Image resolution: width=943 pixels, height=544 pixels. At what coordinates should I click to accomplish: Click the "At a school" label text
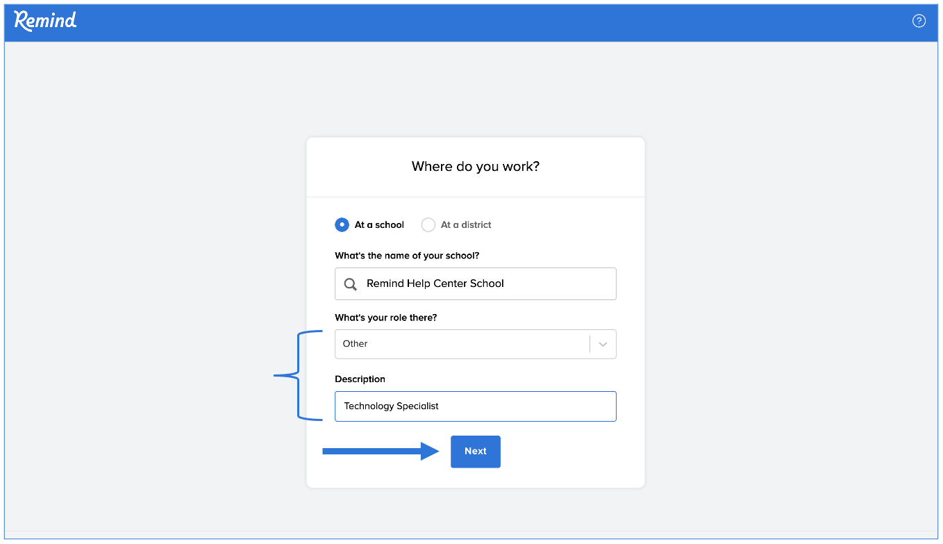(379, 225)
